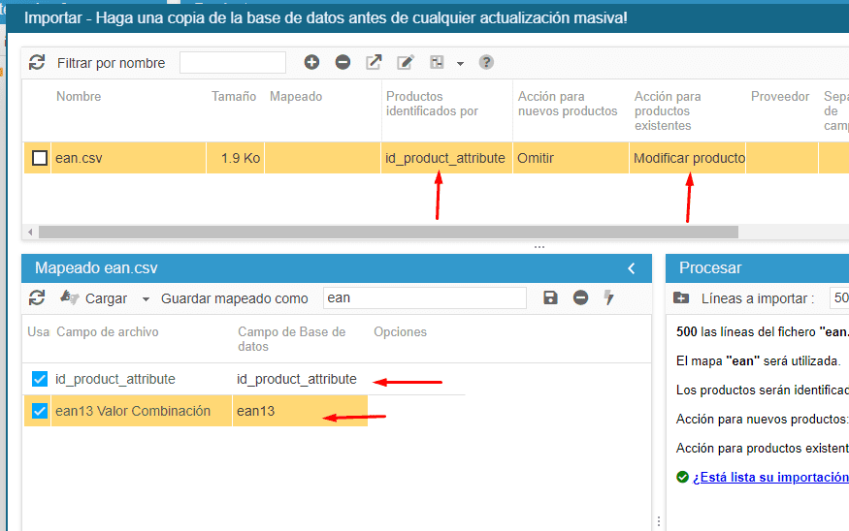Click the edit pencil icon in top toolbar
Screen dimensions: 849x531
406,63
